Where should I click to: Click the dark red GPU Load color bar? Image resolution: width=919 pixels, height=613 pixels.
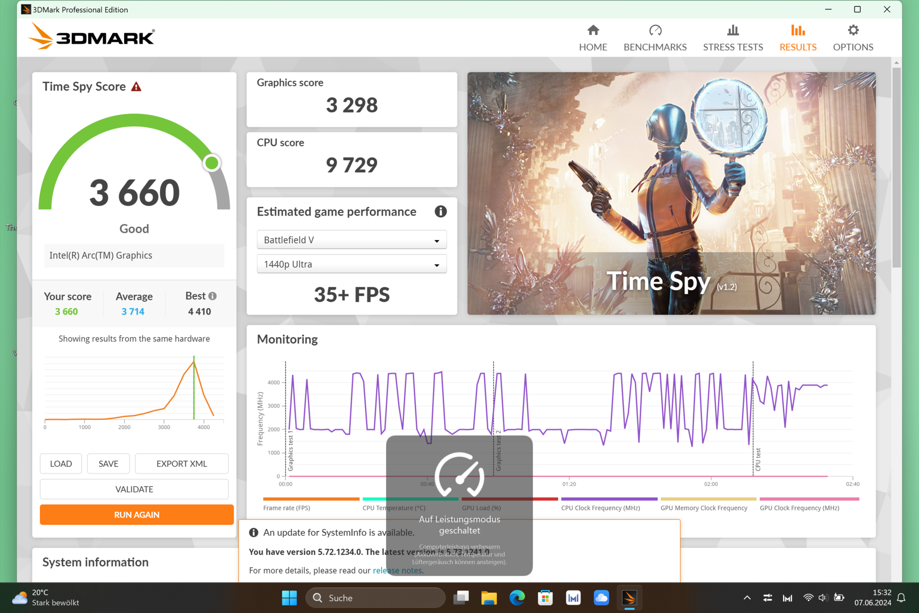click(510, 499)
